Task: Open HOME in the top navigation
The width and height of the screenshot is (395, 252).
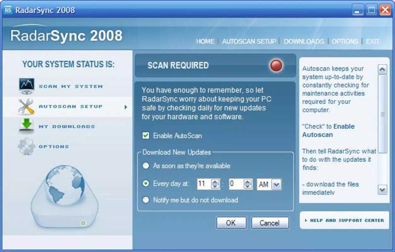Action: point(205,41)
